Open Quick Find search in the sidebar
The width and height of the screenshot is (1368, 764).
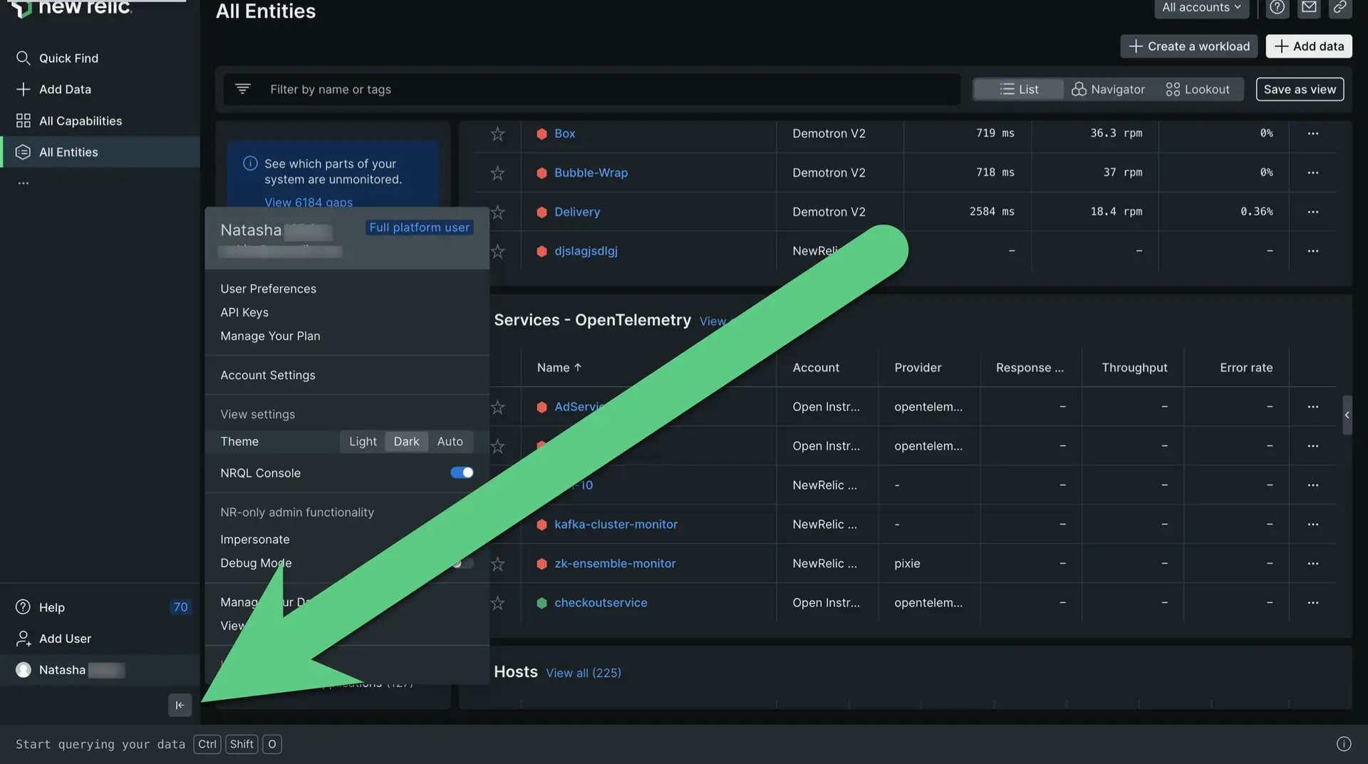(24, 58)
